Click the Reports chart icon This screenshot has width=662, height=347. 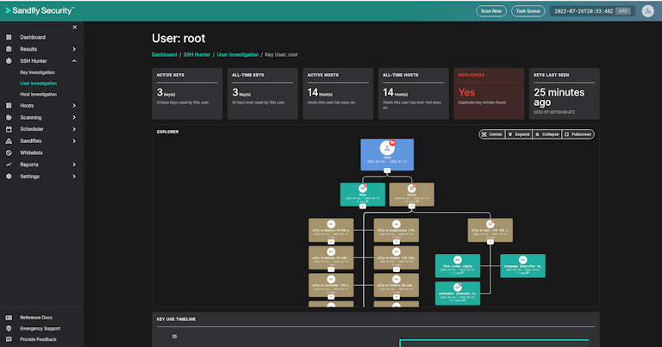click(9, 164)
